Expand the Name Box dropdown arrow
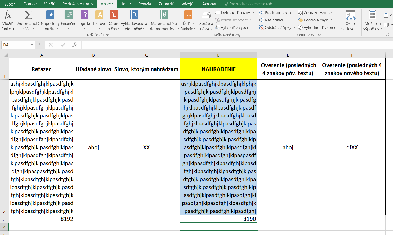 pyautogui.click(x=32, y=45)
